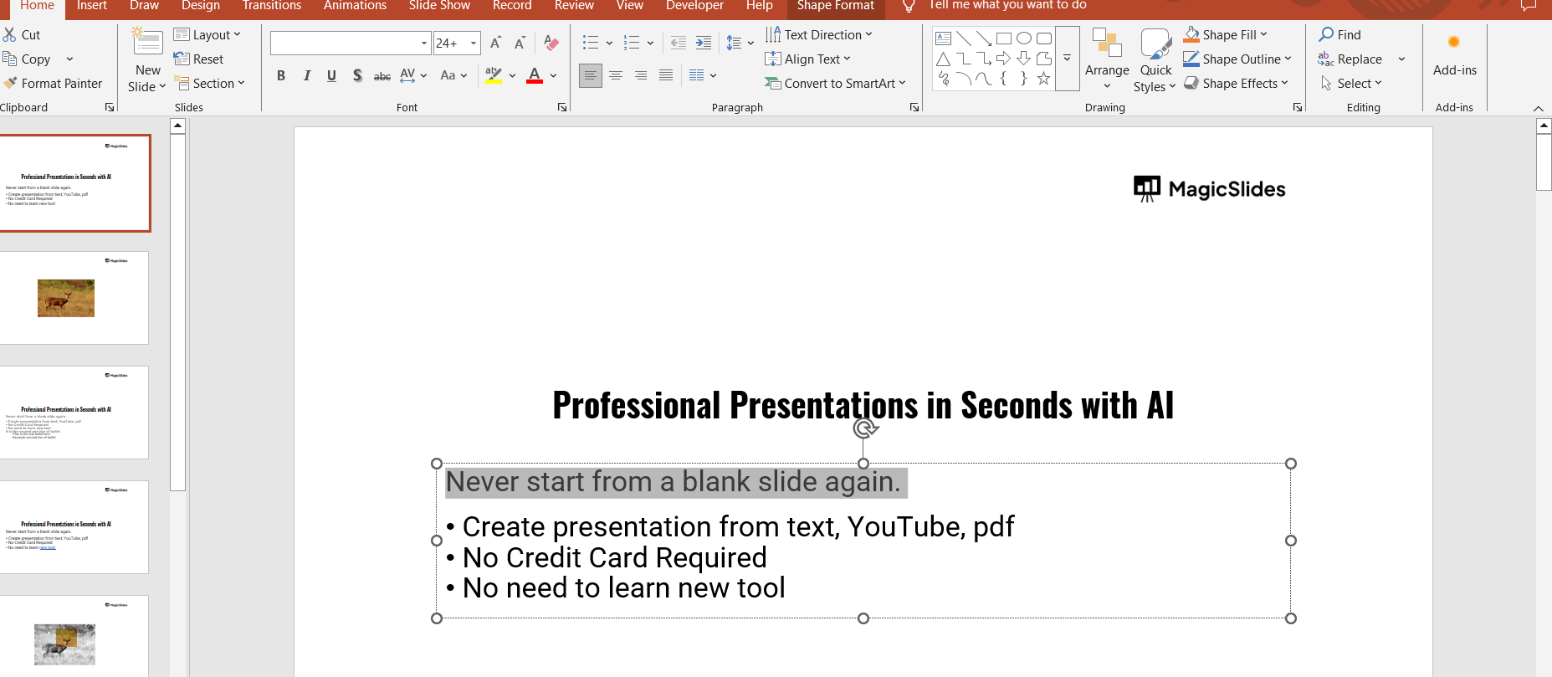Open the Layout dropdown
The image size is (1552, 677).
(x=208, y=35)
